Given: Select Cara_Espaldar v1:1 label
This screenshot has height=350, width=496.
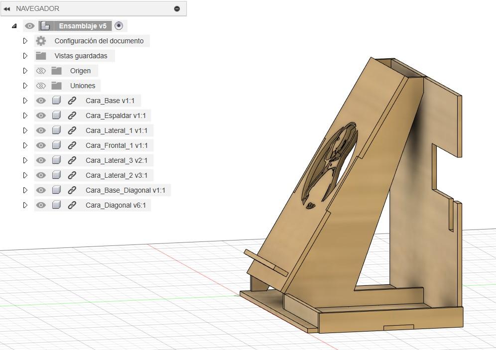Looking at the screenshot, I should point(116,116).
